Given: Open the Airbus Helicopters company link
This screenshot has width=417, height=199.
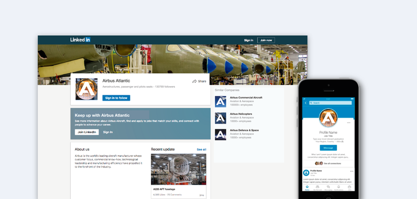Looking at the screenshot, I should pos(241,114).
